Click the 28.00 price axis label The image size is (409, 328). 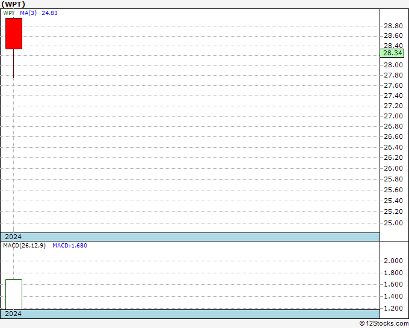[x=393, y=65]
